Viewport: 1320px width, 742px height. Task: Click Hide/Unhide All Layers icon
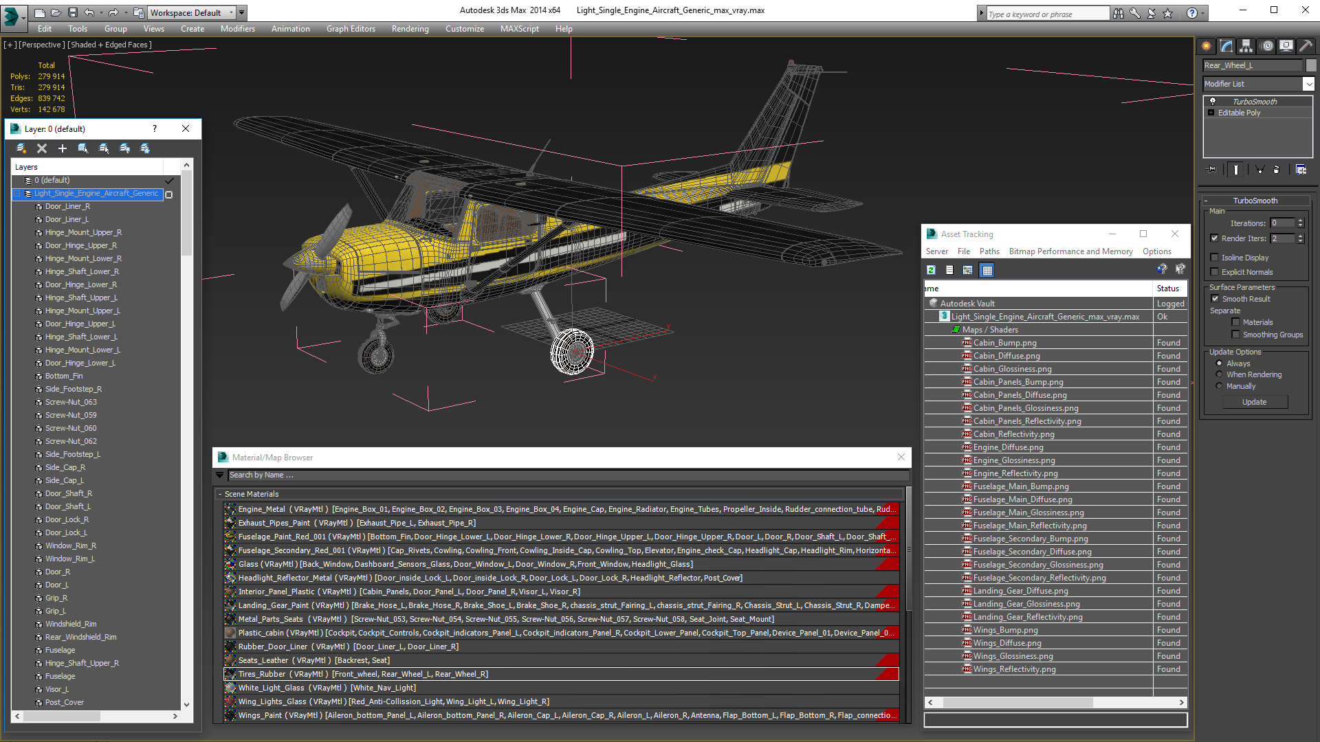click(124, 148)
